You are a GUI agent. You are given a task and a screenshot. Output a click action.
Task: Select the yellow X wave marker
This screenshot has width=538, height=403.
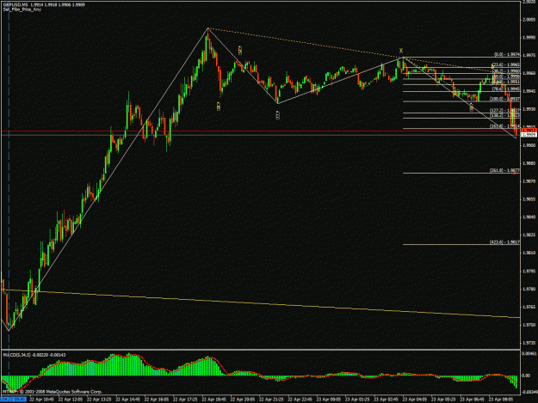click(401, 51)
